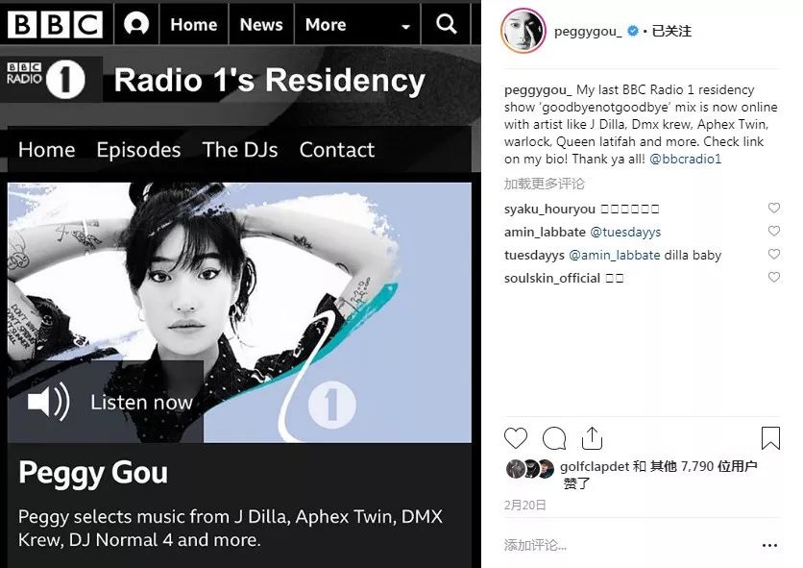Like the post with heart icon
Image resolution: width=803 pixels, height=568 pixels.
coord(516,438)
